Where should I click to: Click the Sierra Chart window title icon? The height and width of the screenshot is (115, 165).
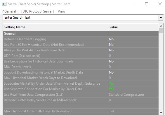pos(4,4)
